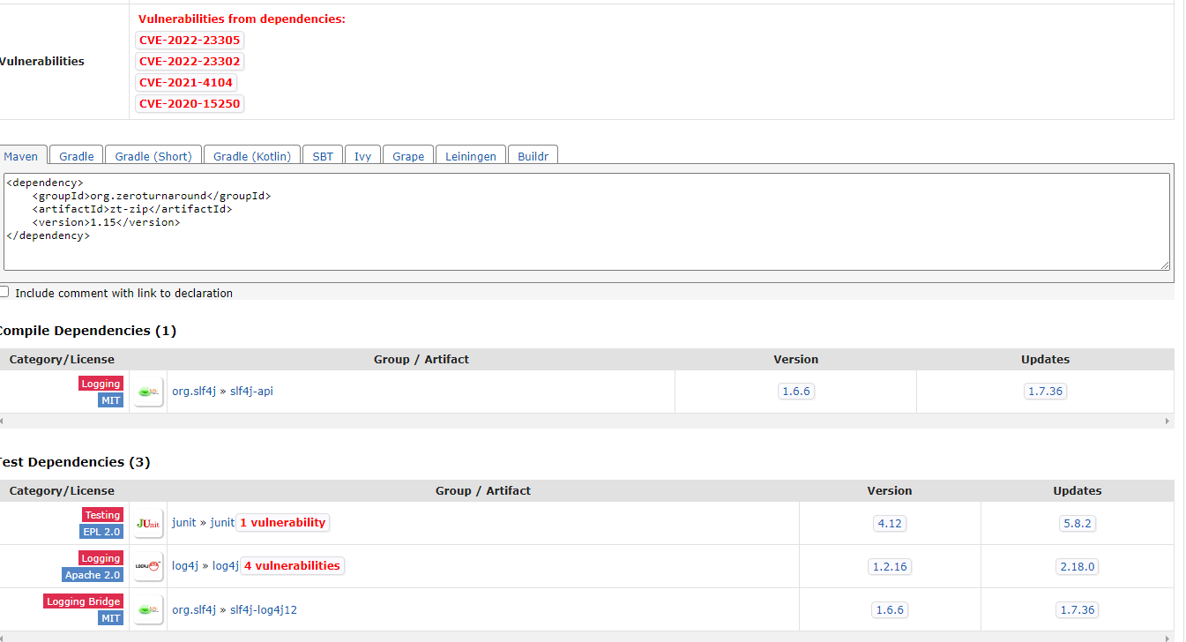
Task: Open org.slf4j group link in compile dependencies
Action: (x=194, y=391)
